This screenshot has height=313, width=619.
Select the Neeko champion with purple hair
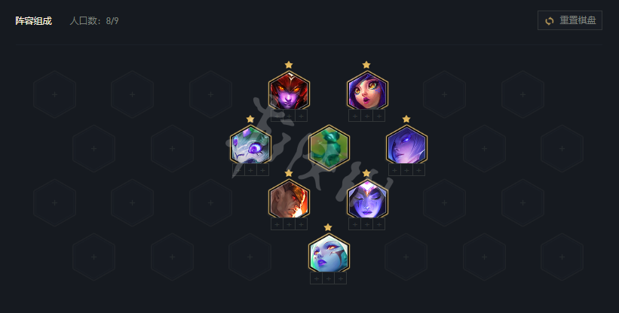pyautogui.click(x=367, y=92)
